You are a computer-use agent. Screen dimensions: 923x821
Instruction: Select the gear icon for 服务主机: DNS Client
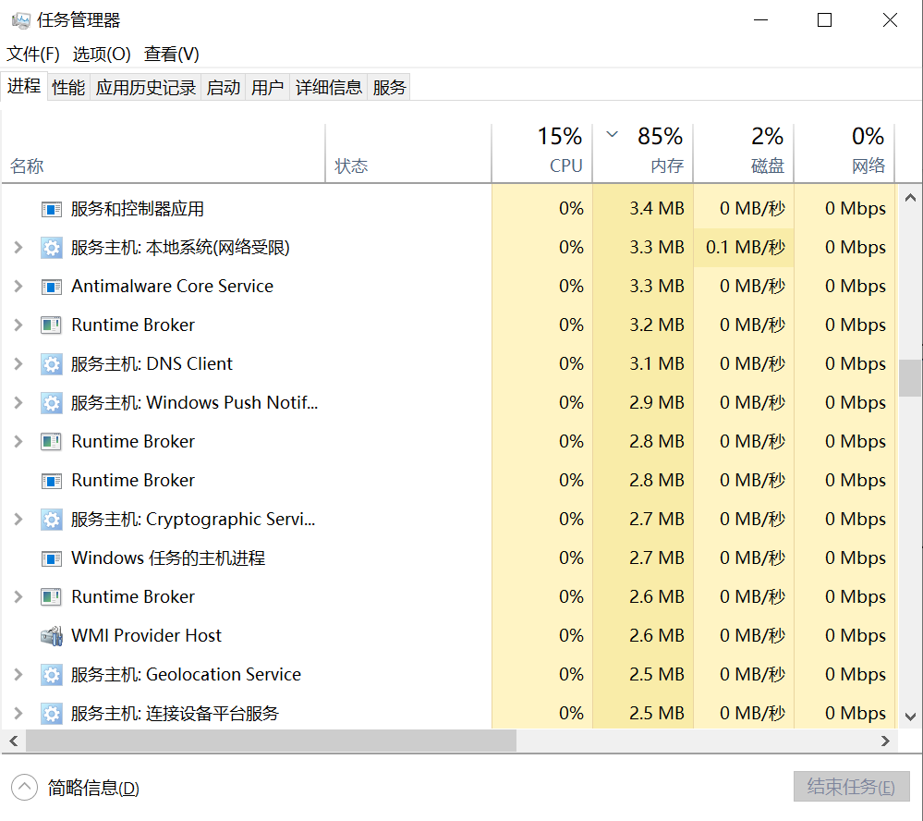[x=51, y=364]
